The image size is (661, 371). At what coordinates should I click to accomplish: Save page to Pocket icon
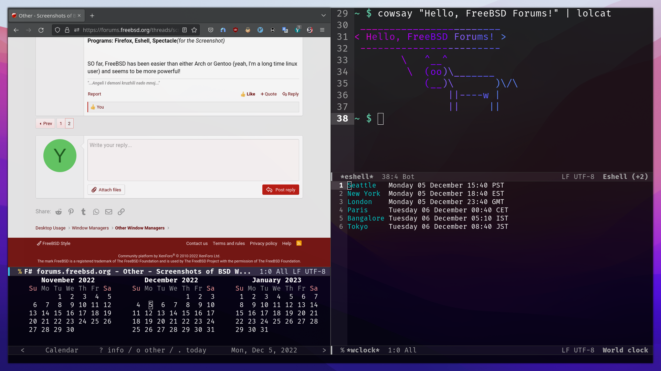coord(211,30)
